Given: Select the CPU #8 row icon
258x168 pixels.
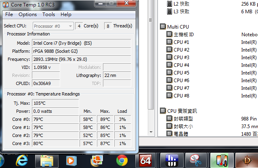Looking at the screenshot, I should point(169,95).
